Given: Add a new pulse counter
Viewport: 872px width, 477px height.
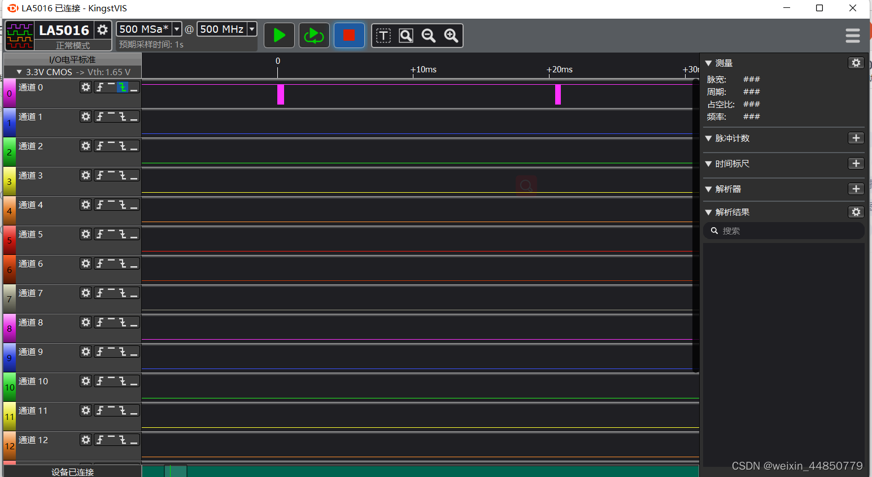Looking at the screenshot, I should pos(856,138).
